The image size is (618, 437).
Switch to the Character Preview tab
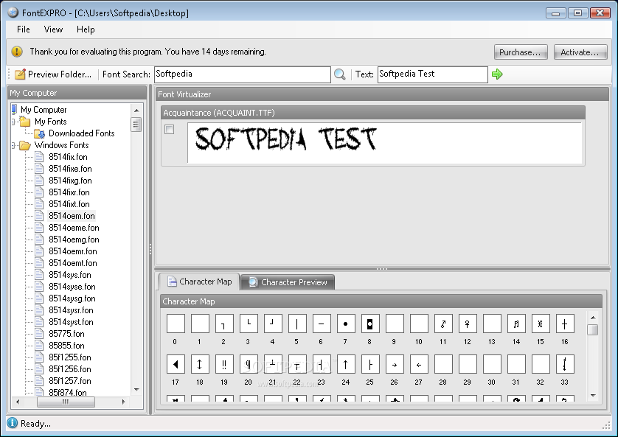[x=288, y=282]
